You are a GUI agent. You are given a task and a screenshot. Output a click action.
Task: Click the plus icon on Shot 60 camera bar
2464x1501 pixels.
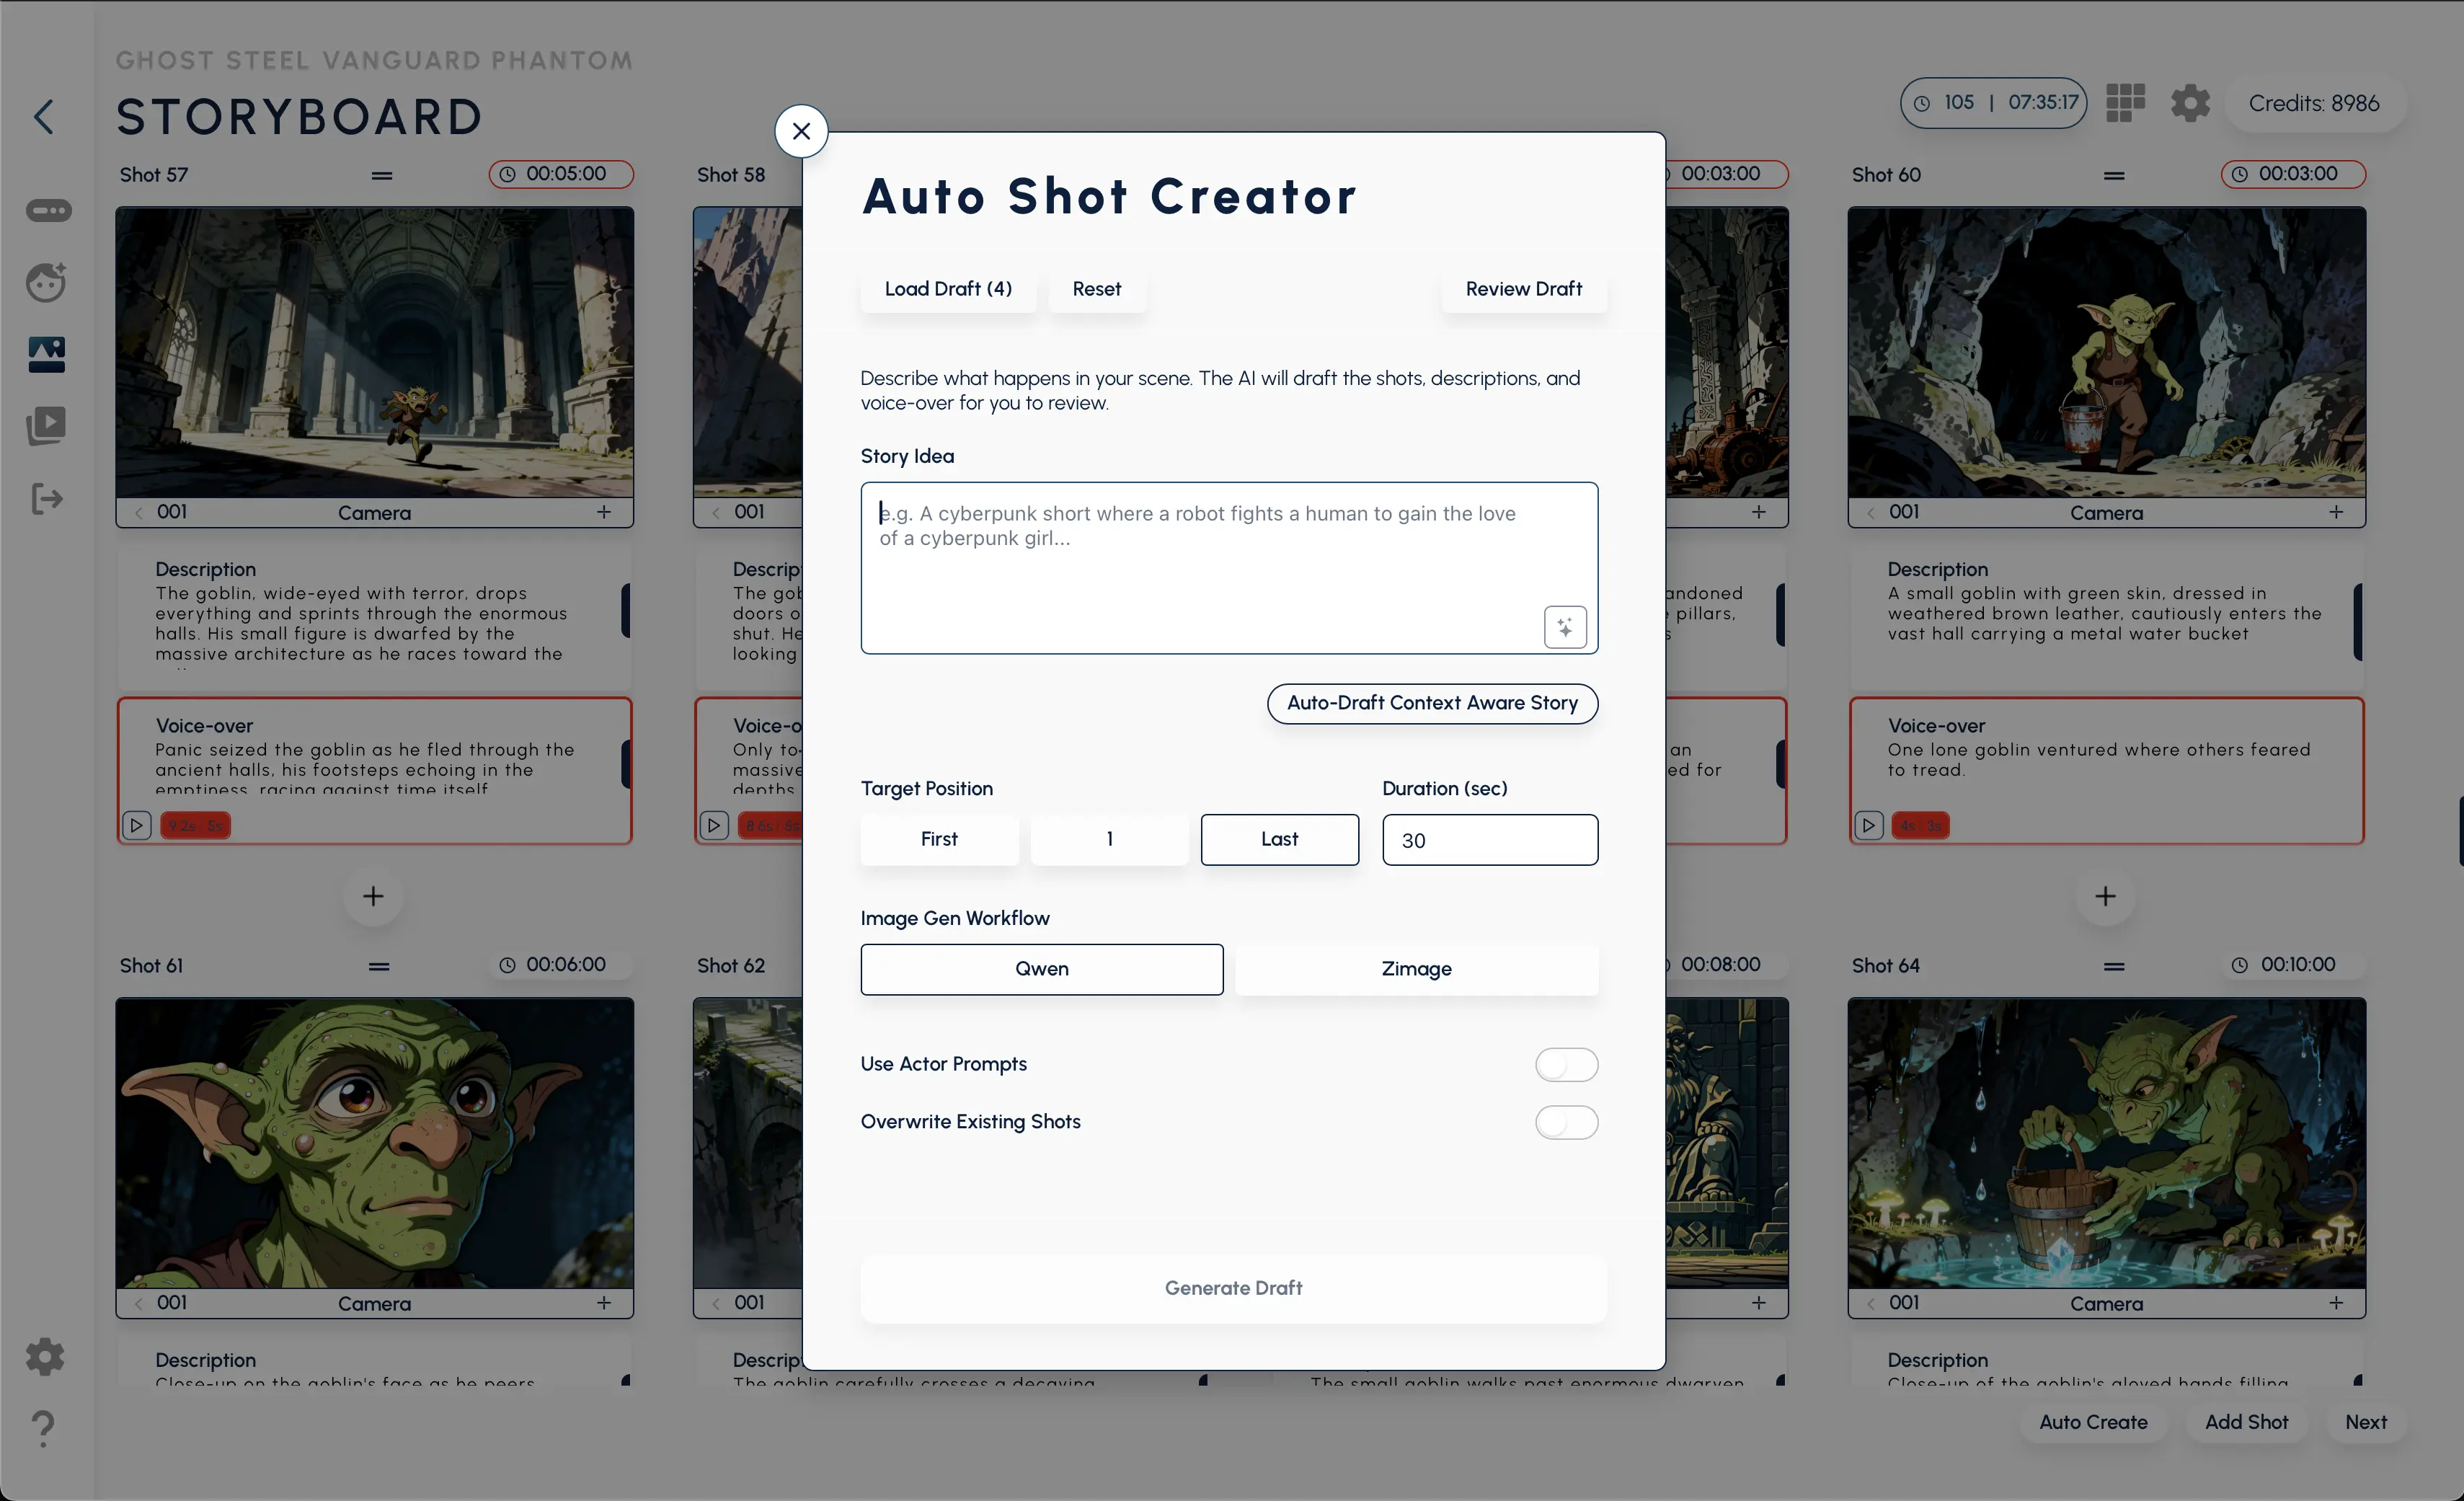(2336, 512)
